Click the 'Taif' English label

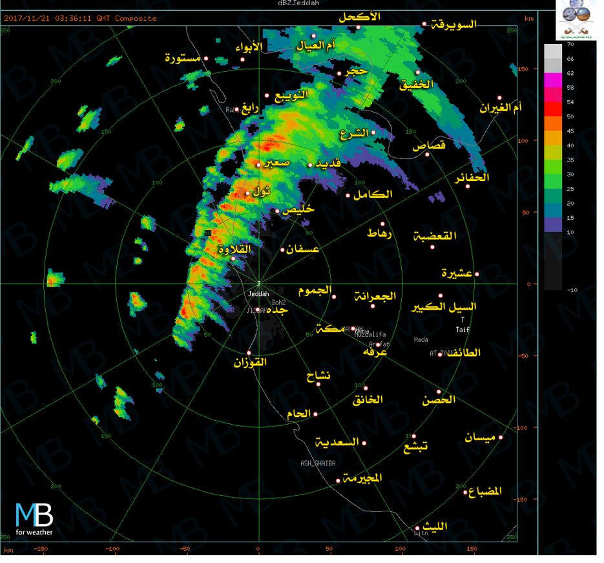pos(463,330)
